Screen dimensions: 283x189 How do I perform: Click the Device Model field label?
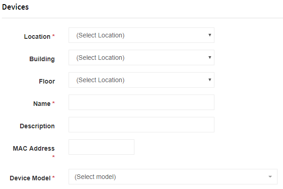point(30,178)
